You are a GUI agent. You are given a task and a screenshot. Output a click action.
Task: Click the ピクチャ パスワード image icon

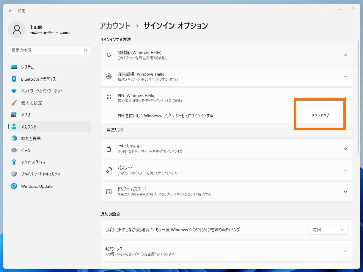tap(109, 191)
